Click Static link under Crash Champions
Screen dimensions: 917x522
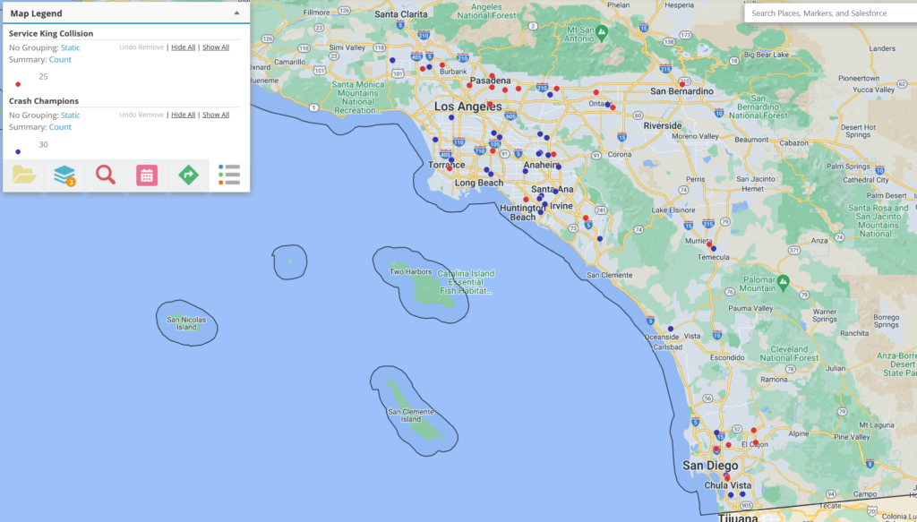pos(70,116)
